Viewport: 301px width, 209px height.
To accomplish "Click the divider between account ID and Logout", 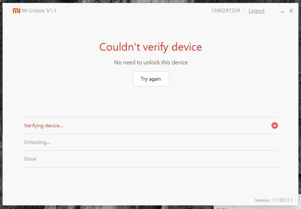I will [244, 11].
